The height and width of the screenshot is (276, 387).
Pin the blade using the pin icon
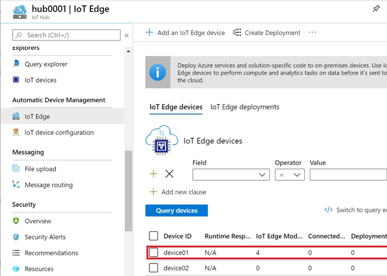[x=376, y=9]
